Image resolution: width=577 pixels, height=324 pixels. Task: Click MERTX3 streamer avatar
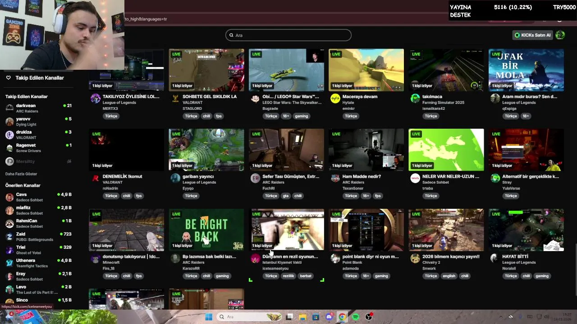(x=95, y=99)
